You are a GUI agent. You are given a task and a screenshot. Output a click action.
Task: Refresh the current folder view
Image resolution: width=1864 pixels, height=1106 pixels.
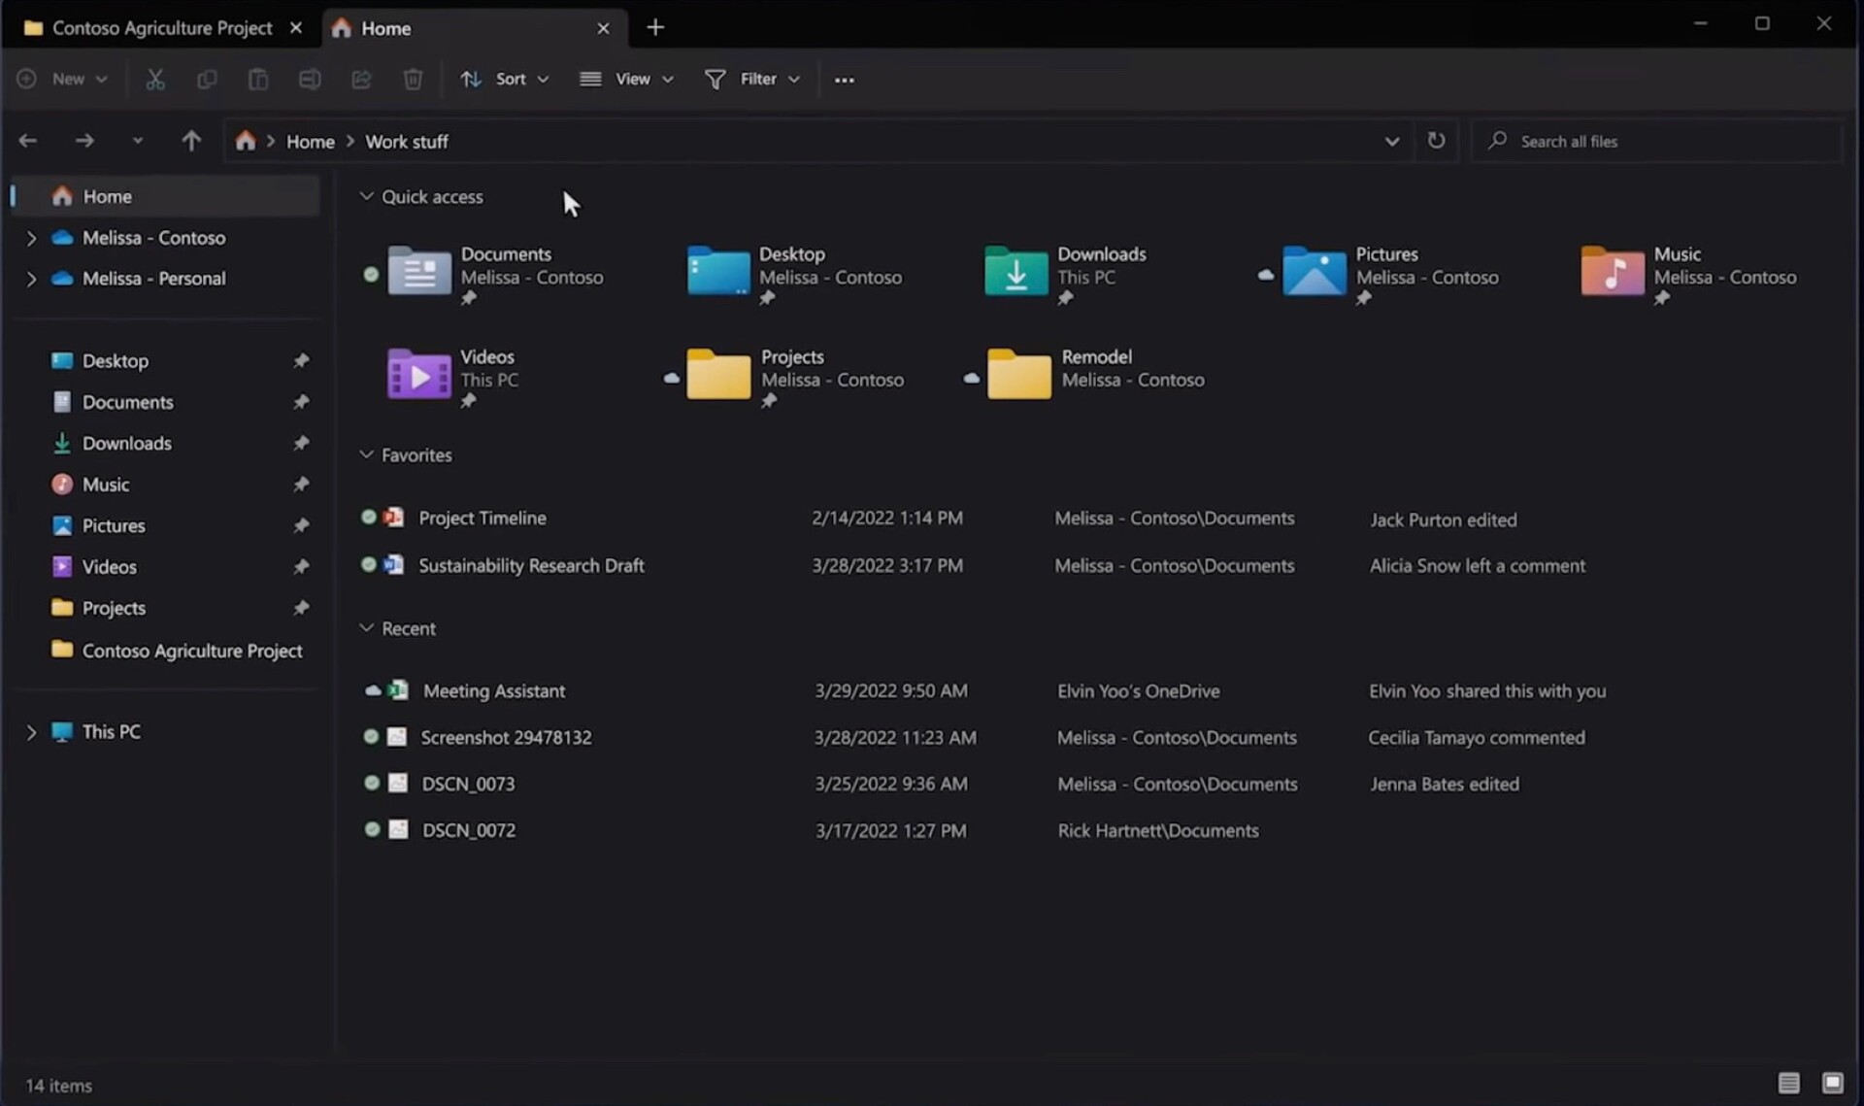pos(1436,141)
